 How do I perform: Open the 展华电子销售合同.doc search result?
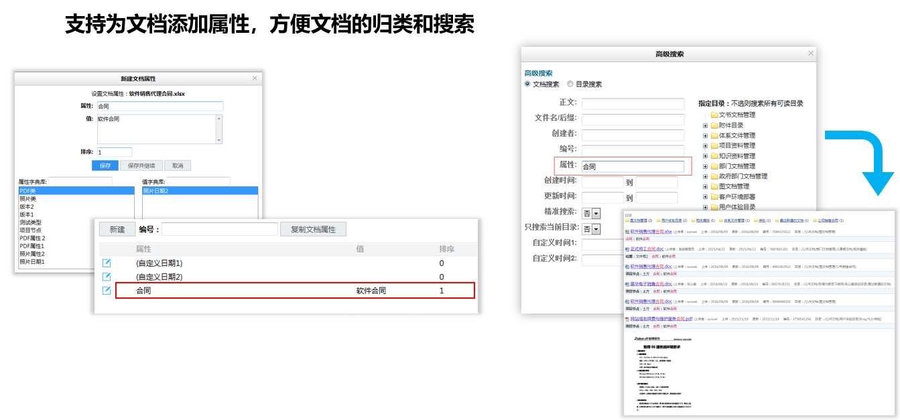651,284
